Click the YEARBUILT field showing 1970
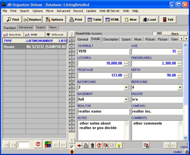190x155 pixels. point(103,51)
